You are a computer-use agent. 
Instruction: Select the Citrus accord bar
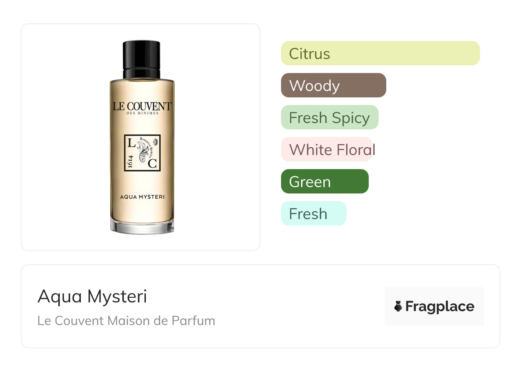[380, 53]
